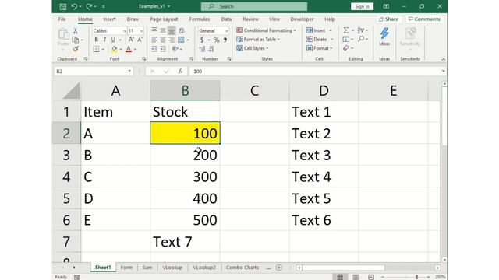Collapse the ribbon with the chevron
The height and width of the screenshot is (280, 499).
click(443, 59)
